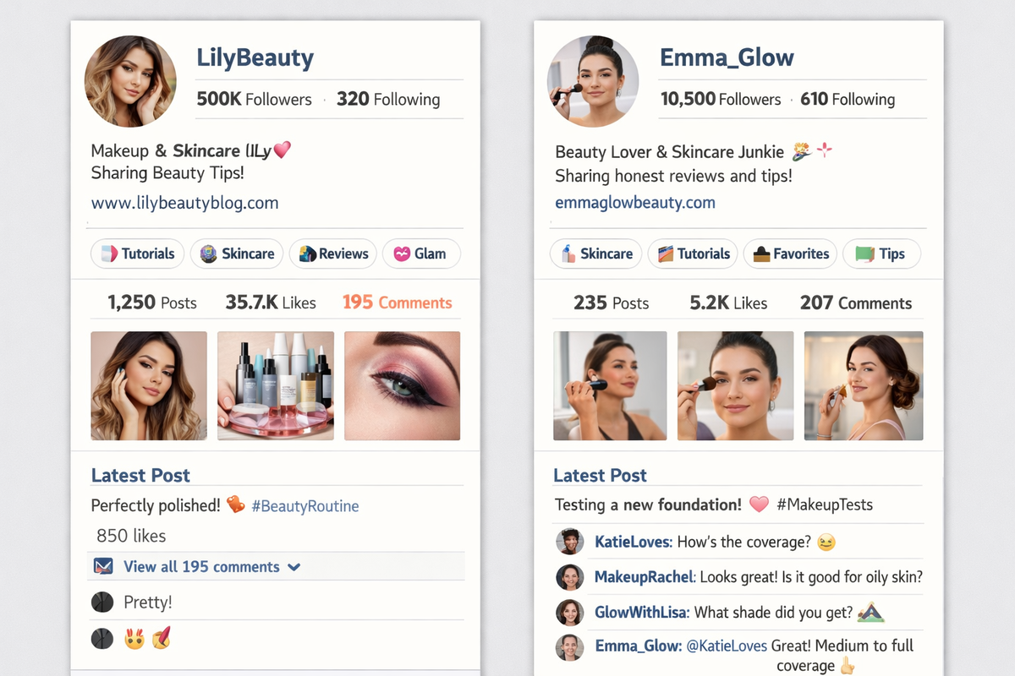
Task: Open the Favorites highlight on Emma_Glow's profile
Action: pyautogui.click(x=791, y=253)
